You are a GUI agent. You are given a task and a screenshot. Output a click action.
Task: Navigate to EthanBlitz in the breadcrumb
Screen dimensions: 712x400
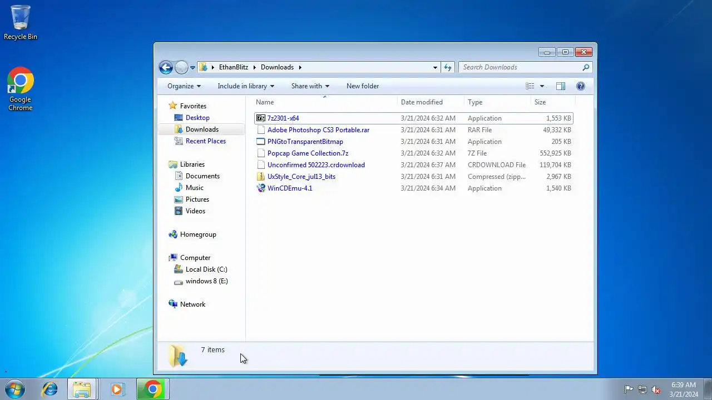[x=234, y=67]
